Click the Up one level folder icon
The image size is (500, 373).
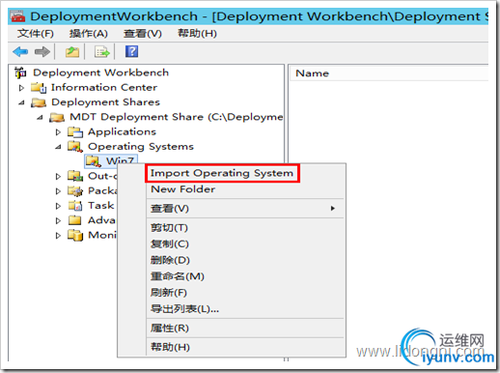click(72, 51)
